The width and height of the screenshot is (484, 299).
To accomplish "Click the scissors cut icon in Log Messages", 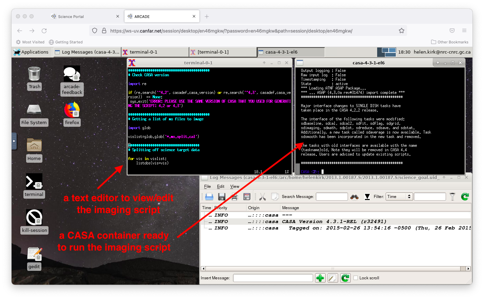I will coord(263,197).
